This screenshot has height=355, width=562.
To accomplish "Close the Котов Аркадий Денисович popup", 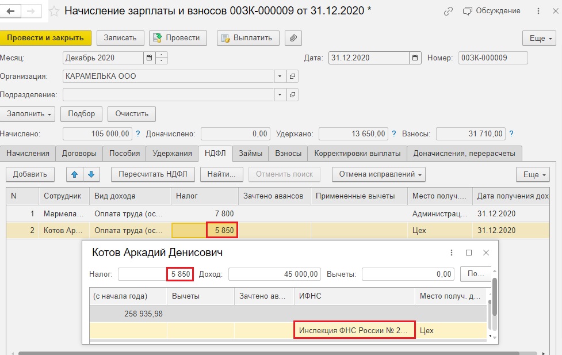I will [x=486, y=253].
